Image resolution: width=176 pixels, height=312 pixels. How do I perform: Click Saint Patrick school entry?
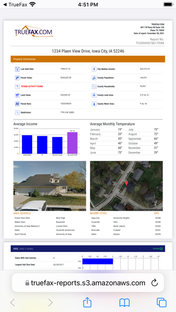click(20, 234)
